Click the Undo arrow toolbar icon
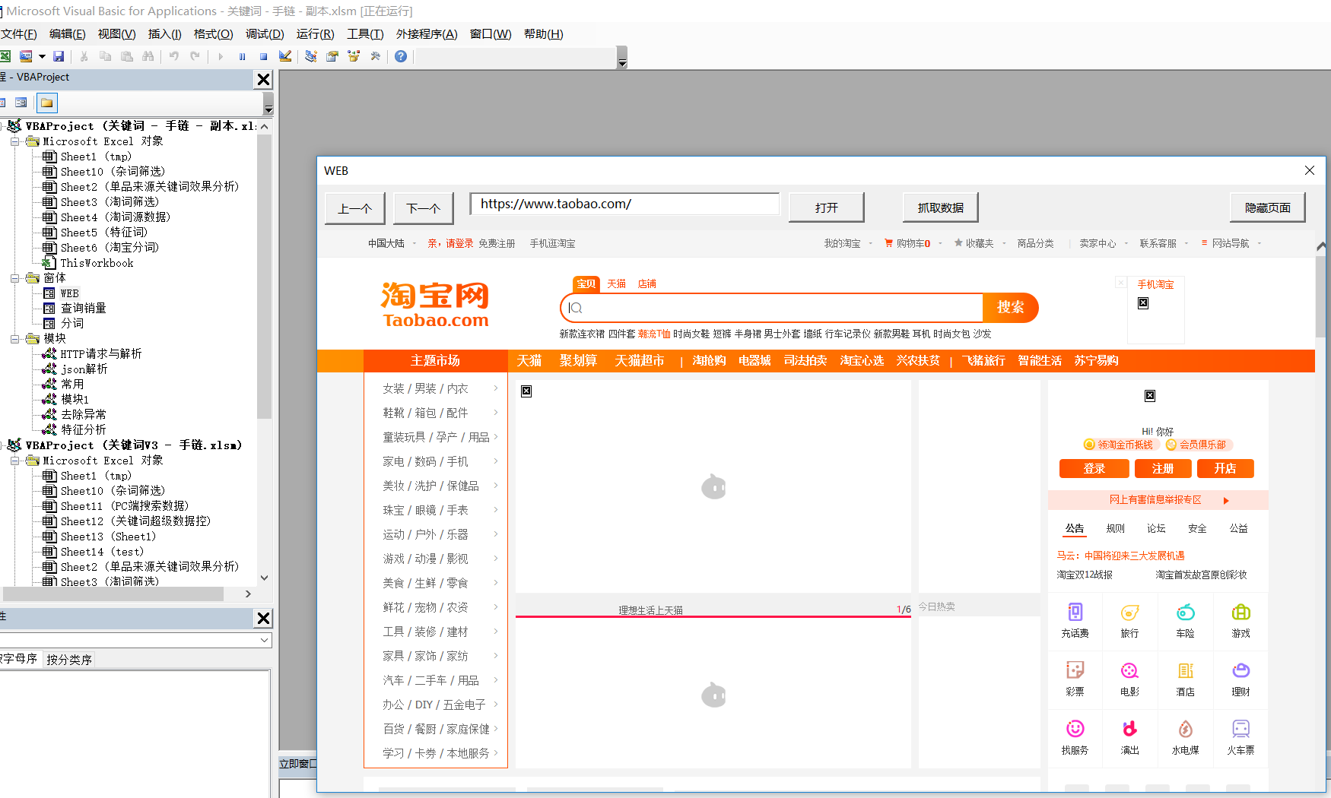Screen dimensions: 1331x798 [x=174, y=56]
